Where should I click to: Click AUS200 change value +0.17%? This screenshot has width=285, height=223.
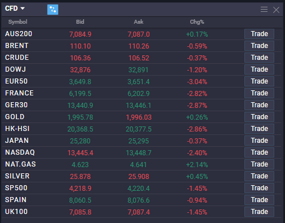click(197, 34)
